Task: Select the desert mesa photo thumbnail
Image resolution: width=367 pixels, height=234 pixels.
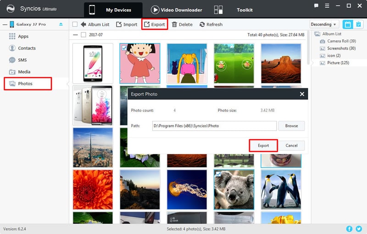Action: click(x=281, y=63)
